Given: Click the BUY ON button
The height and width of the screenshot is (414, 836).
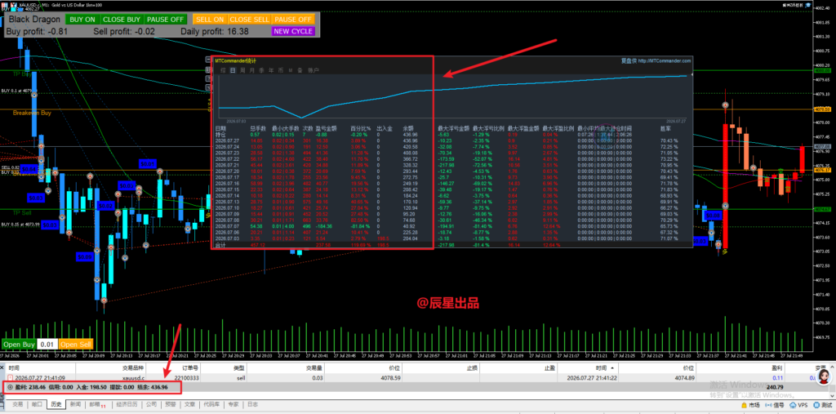Looking at the screenshot, I should point(82,20).
